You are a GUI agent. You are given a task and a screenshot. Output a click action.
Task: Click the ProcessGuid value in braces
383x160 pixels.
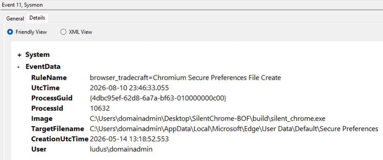pos(158,98)
